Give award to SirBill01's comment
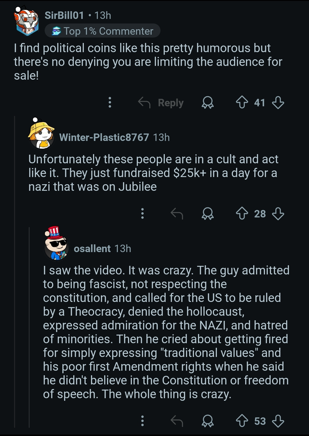309x436 pixels. 207,102
